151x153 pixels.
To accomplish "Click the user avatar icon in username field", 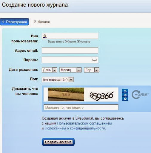I will coord(45,36).
